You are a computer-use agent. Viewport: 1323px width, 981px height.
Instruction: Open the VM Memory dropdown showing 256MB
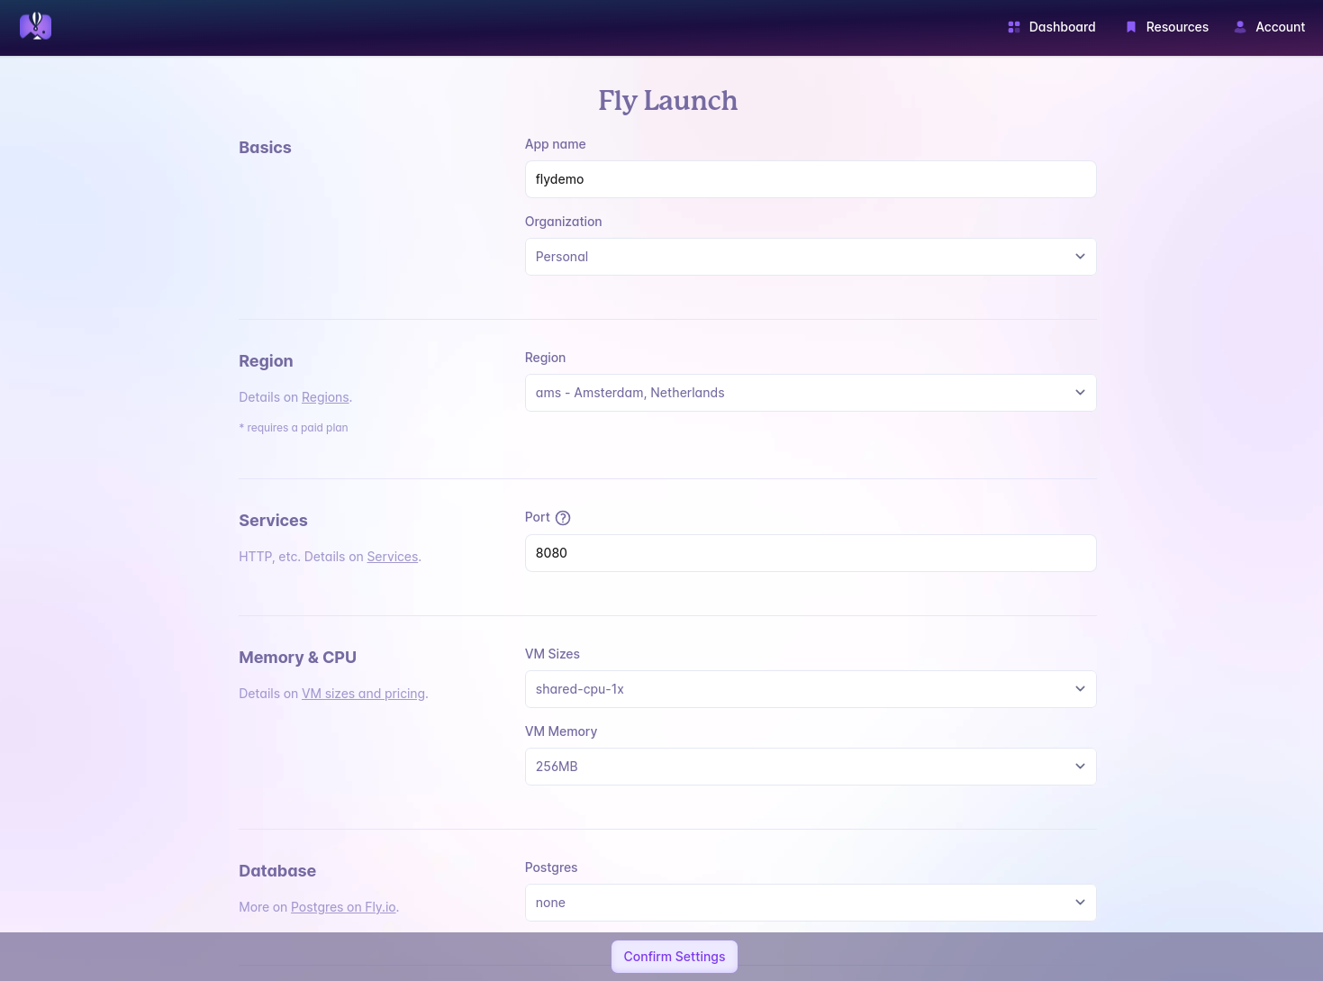tap(811, 767)
